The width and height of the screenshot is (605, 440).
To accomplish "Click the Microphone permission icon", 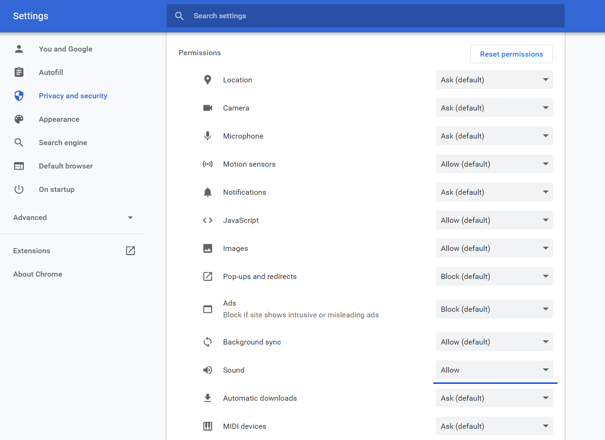I will (x=207, y=136).
